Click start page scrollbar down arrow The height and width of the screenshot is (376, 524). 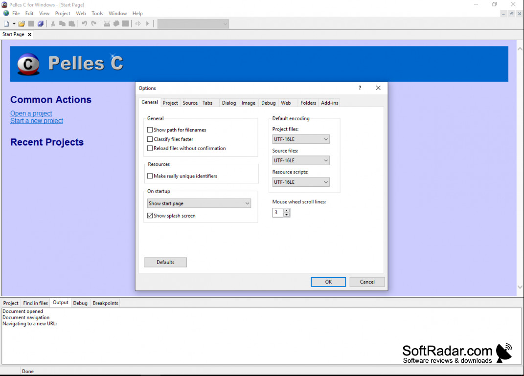pos(520,287)
